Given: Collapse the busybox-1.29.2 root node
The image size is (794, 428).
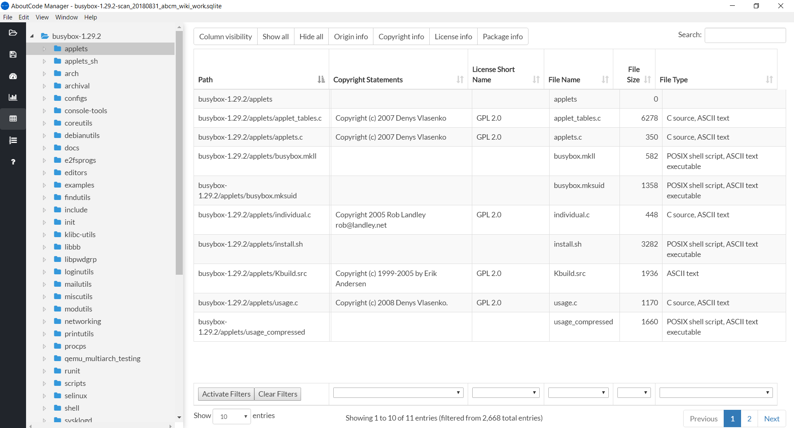Looking at the screenshot, I should pos(32,36).
